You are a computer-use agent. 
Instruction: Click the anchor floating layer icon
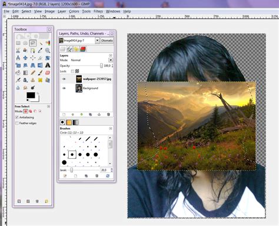[99, 114]
